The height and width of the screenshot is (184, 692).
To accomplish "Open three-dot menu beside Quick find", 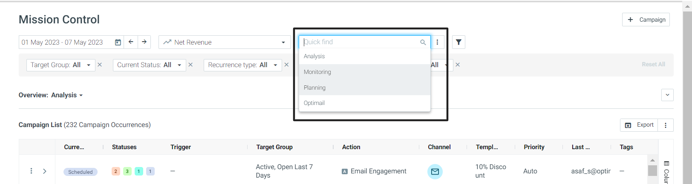I will 437,42.
